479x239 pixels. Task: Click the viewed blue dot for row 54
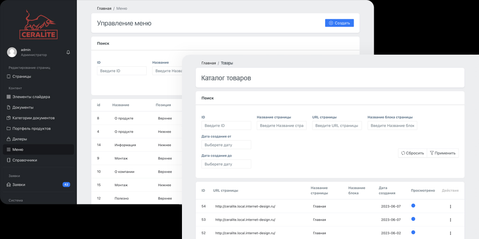pyautogui.click(x=413, y=206)
